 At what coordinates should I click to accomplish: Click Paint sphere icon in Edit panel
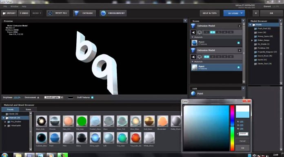tap(193, 94)
